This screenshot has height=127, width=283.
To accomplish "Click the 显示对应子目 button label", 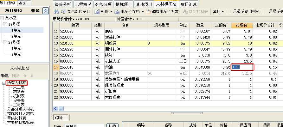I will 79,12.
